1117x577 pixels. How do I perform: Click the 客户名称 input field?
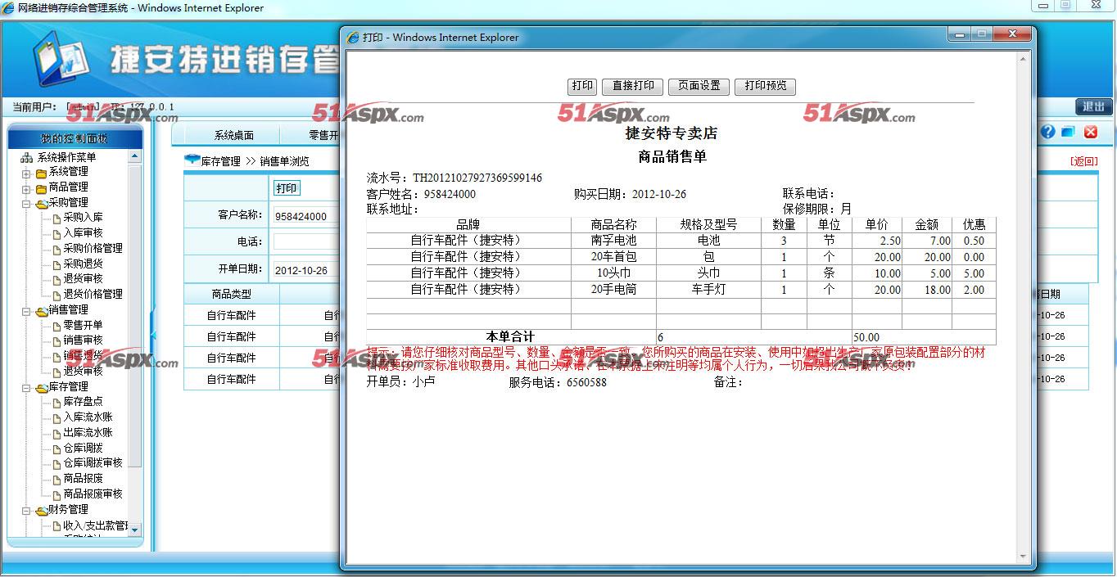(x=306, y=216)
